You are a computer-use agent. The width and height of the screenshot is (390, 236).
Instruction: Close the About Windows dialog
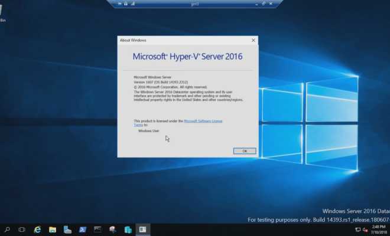point(253,40)
